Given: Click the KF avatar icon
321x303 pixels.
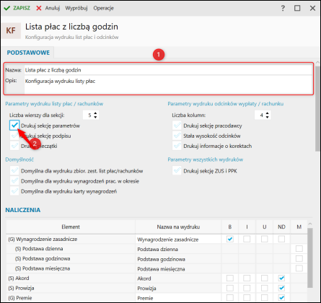Looking at the screenshot, I should 11,30.
